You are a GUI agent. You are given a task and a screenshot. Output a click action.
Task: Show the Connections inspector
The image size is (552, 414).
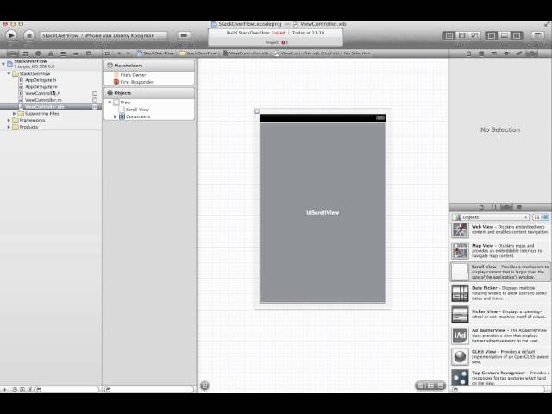pos(532,53)
